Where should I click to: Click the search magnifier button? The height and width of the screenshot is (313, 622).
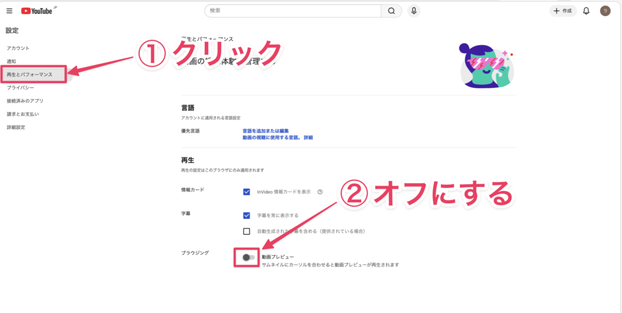point(391,11)
